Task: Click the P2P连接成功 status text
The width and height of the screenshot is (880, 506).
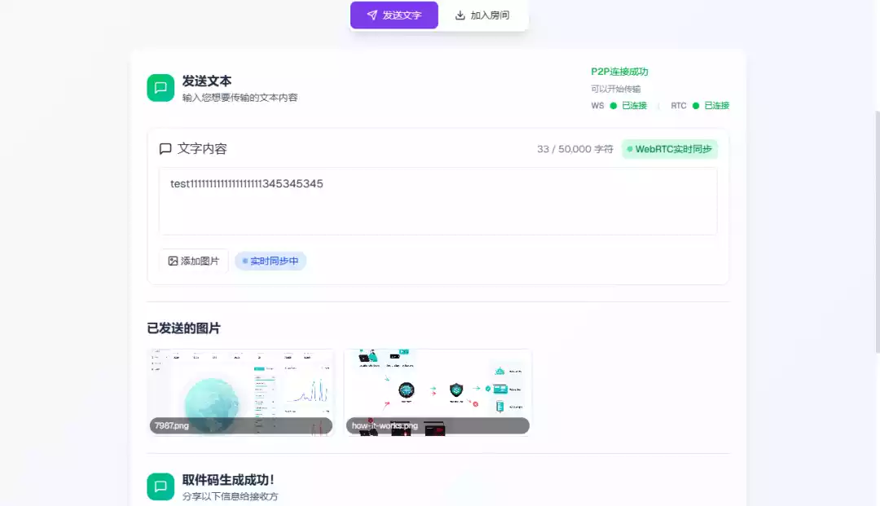Action: coord(619,72)
